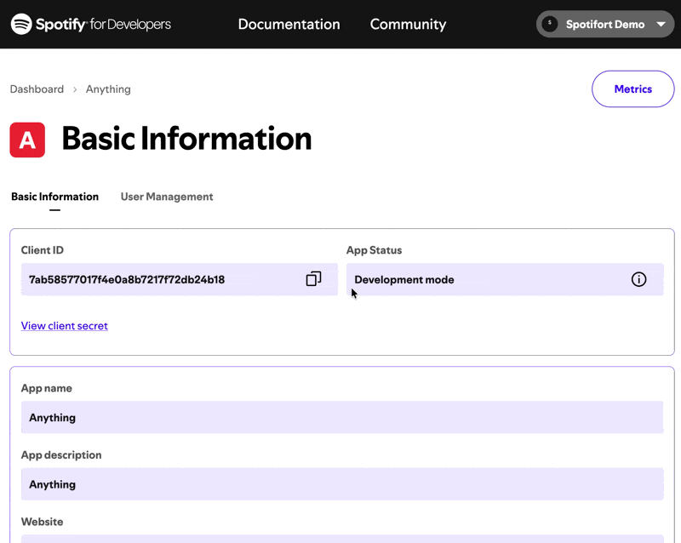Image resolution: width=681 pixels, height=543 pixels.
Task: Click the App description field
Action: (340, 484)
